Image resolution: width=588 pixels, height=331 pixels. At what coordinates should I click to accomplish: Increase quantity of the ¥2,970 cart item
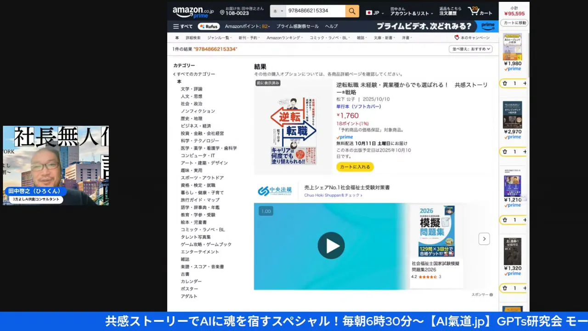pos(525,152)
